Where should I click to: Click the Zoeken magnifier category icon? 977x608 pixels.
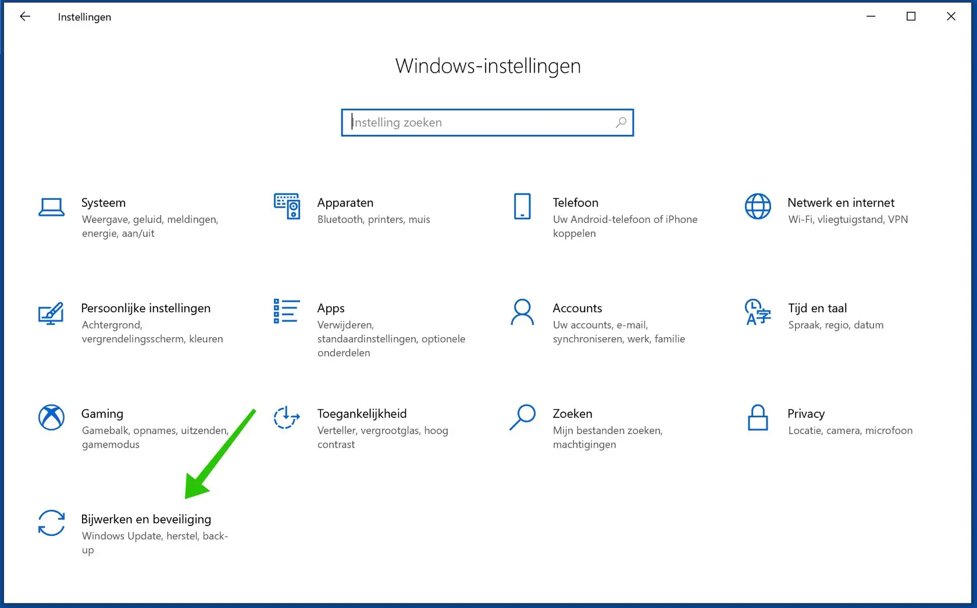point(522,417)
